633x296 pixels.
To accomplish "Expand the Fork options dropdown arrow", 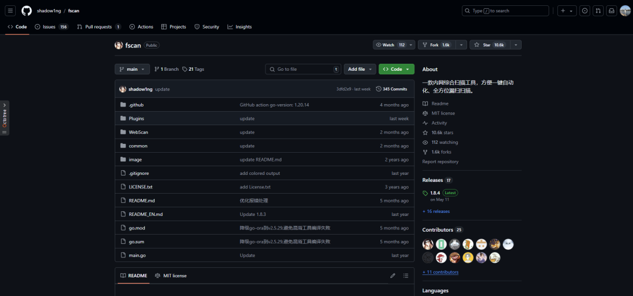I will [462, 44].
